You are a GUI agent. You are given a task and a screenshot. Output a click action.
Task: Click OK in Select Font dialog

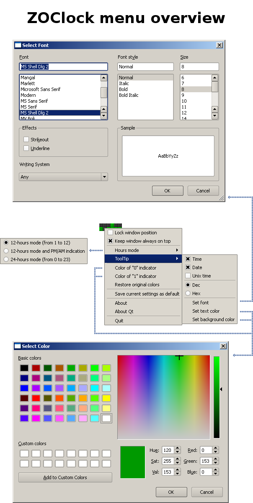[168, 191]
